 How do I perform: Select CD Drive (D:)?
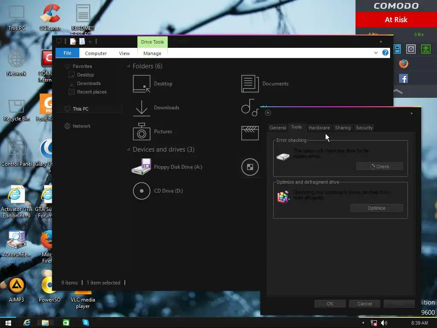pyautogui.click(x=158, y=191)
